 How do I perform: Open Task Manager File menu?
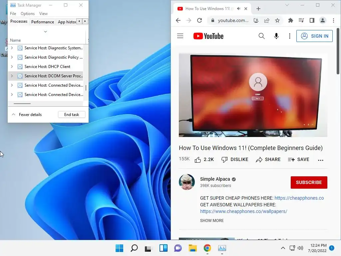tap(13, 13)
